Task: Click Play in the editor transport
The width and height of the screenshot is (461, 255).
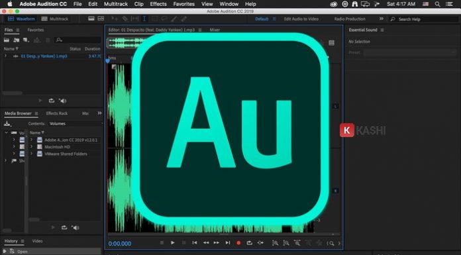Action: (173, 242)
